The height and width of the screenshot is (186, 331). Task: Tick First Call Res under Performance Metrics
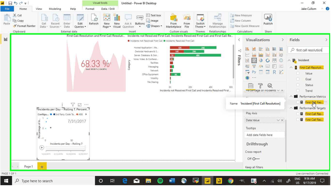298,102
